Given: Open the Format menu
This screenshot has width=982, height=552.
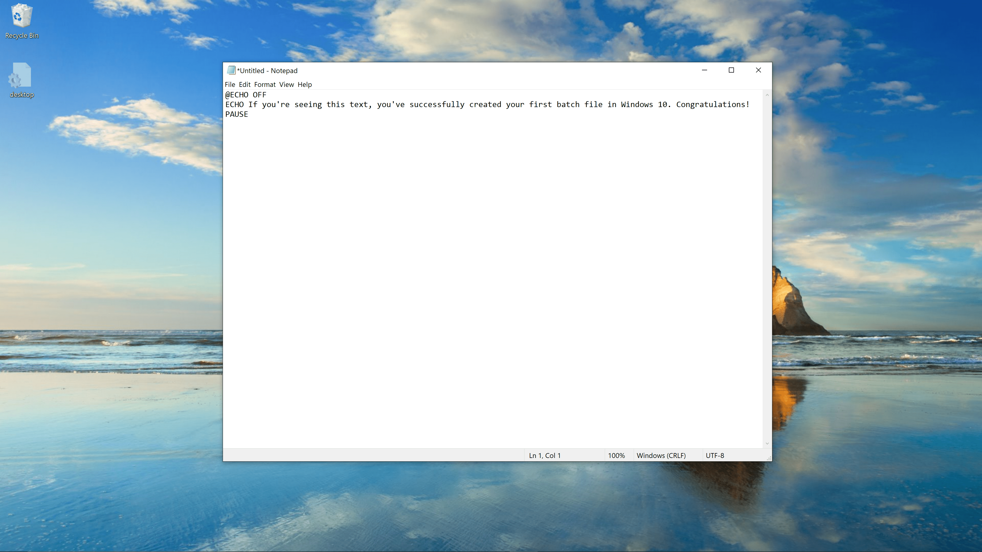Looking at the screenshot, I should pos(264,84).
